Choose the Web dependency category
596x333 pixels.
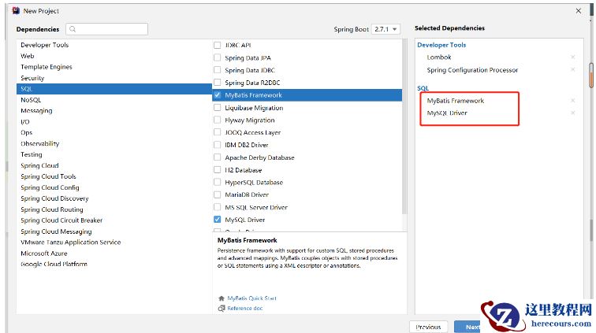28,56
